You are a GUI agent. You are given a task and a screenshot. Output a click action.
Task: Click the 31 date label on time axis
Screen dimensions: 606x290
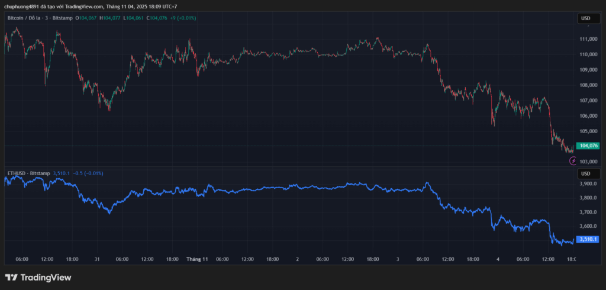coord(96,259)
